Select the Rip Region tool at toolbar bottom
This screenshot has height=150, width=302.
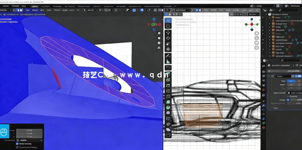[168, 135]
